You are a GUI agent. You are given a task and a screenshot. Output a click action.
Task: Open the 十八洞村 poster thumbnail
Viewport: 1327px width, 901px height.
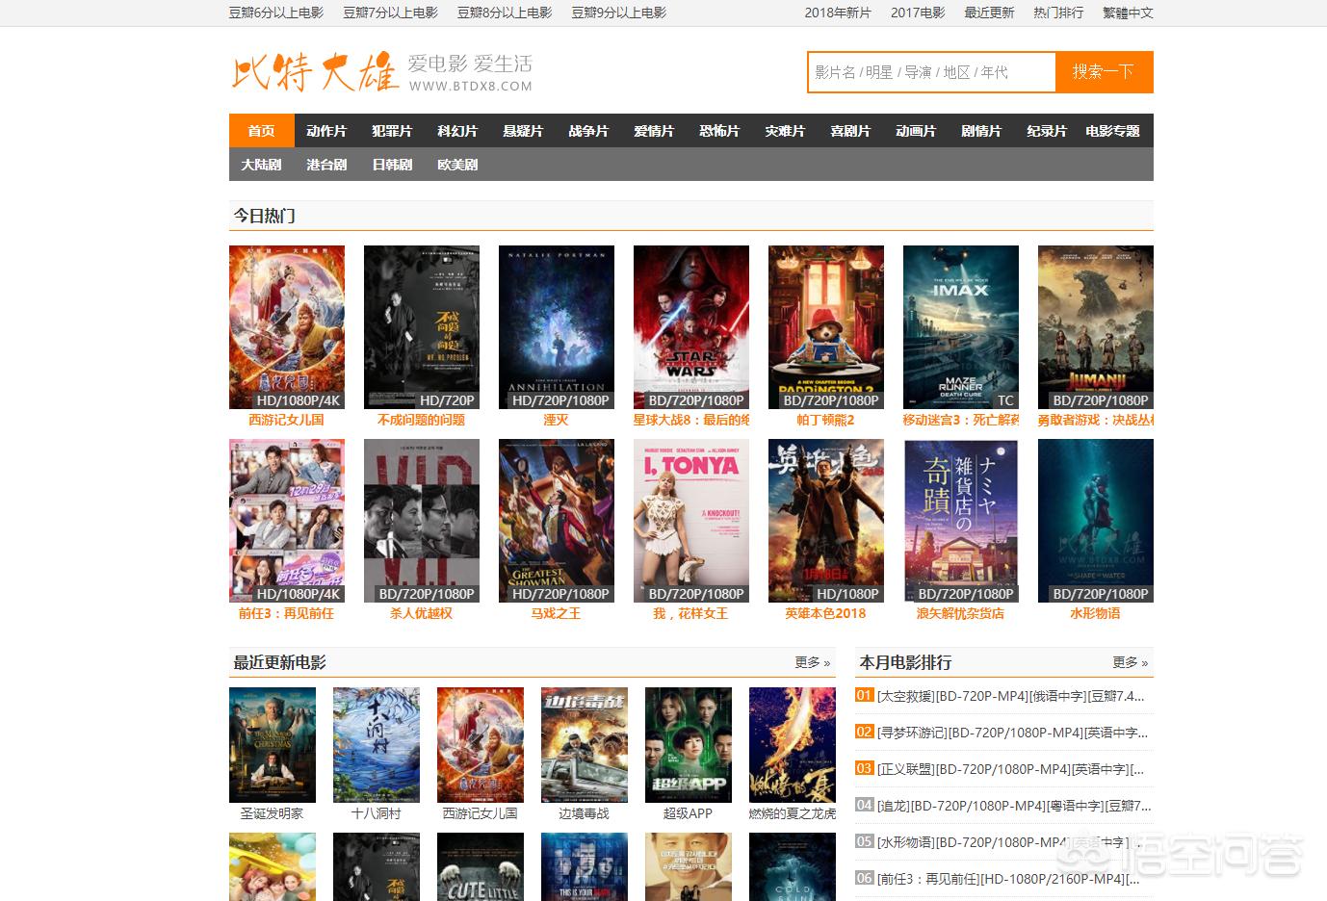pos(377,745)
